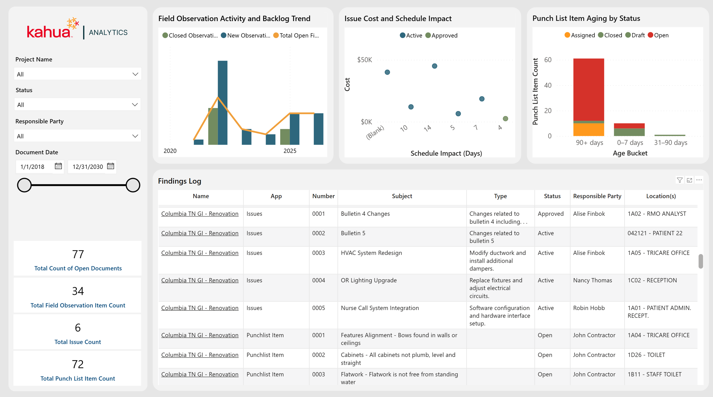713x397 pixels.
Task: Sort by the Subject column header
Action: pyautogui.click(x=402, y=196)
